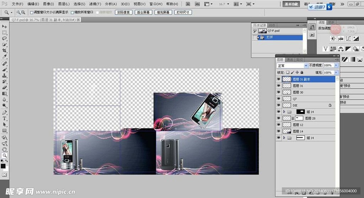Select the Lasso tool
This screenshot has height=198, width=364.
point(5,38)
